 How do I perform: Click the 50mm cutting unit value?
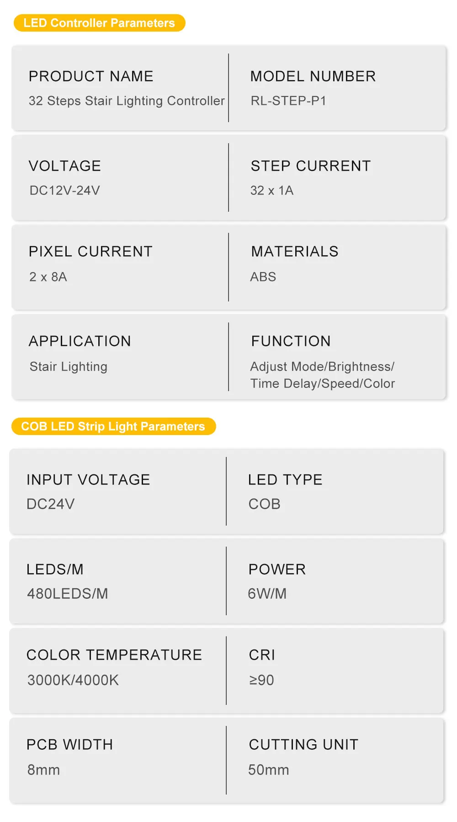click(x=269, y=769)
